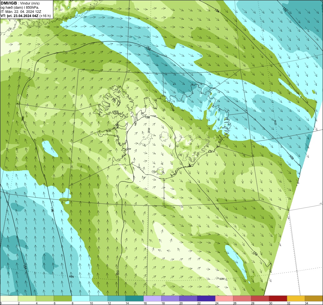The width and height of the screenshot is (323, 305).
Task: Click the 'og hæð (dam) í 850hPa.' line
Action: tap(20, 7)
